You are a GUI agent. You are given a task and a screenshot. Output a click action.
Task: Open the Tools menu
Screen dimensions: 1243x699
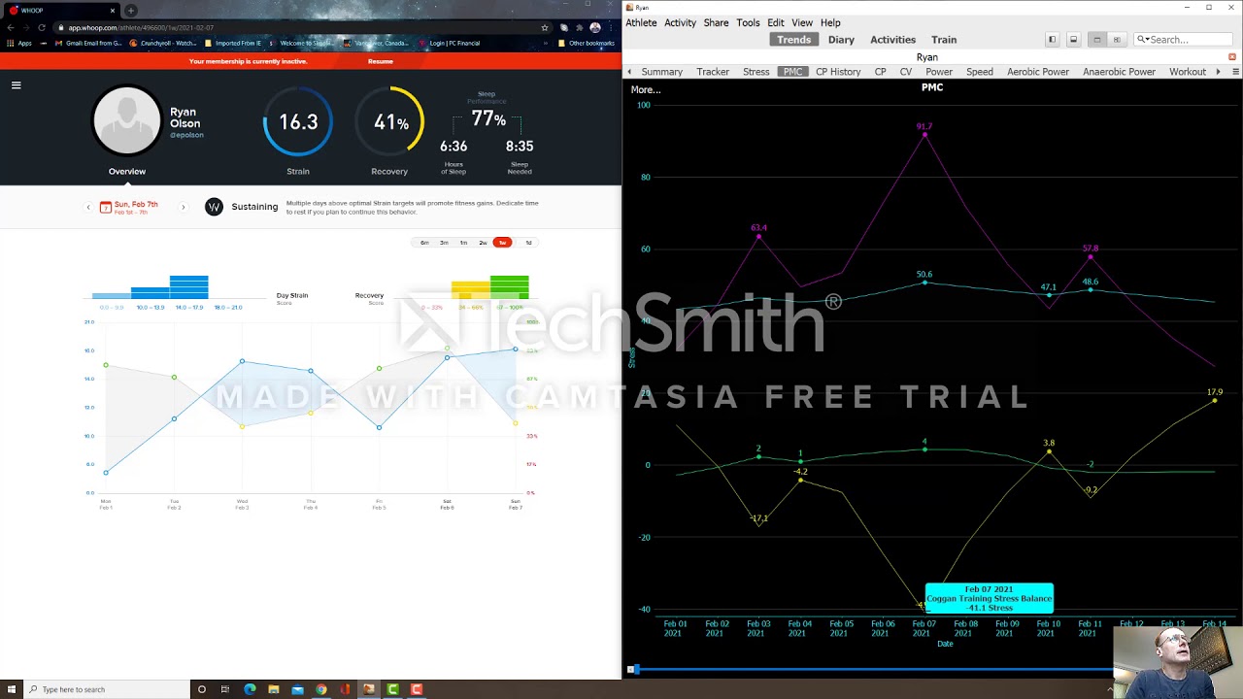pyautogui.click(x=748, y=22)
